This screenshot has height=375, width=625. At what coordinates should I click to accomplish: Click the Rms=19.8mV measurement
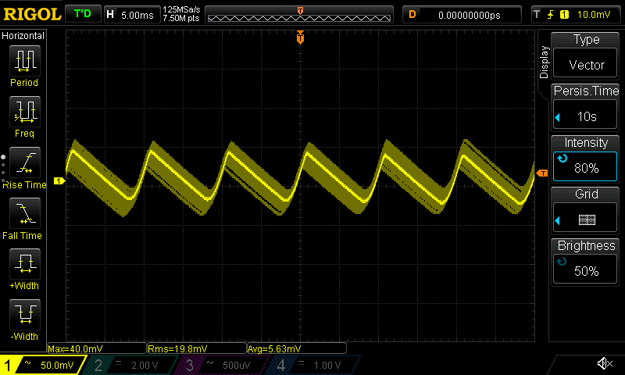197,348
